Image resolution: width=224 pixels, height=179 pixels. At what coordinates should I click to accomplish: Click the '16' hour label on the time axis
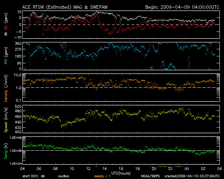coord(121,169)
